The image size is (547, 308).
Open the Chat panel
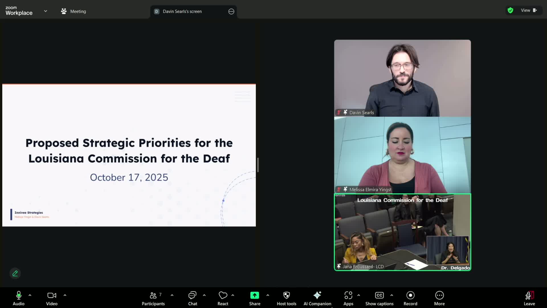(193, 298)
